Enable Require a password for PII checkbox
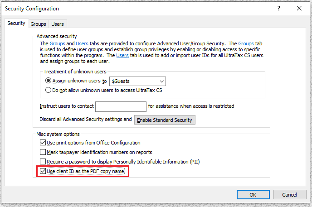This screenshot has width=312, height=207. pyautogui.click(x=43, y=161)
